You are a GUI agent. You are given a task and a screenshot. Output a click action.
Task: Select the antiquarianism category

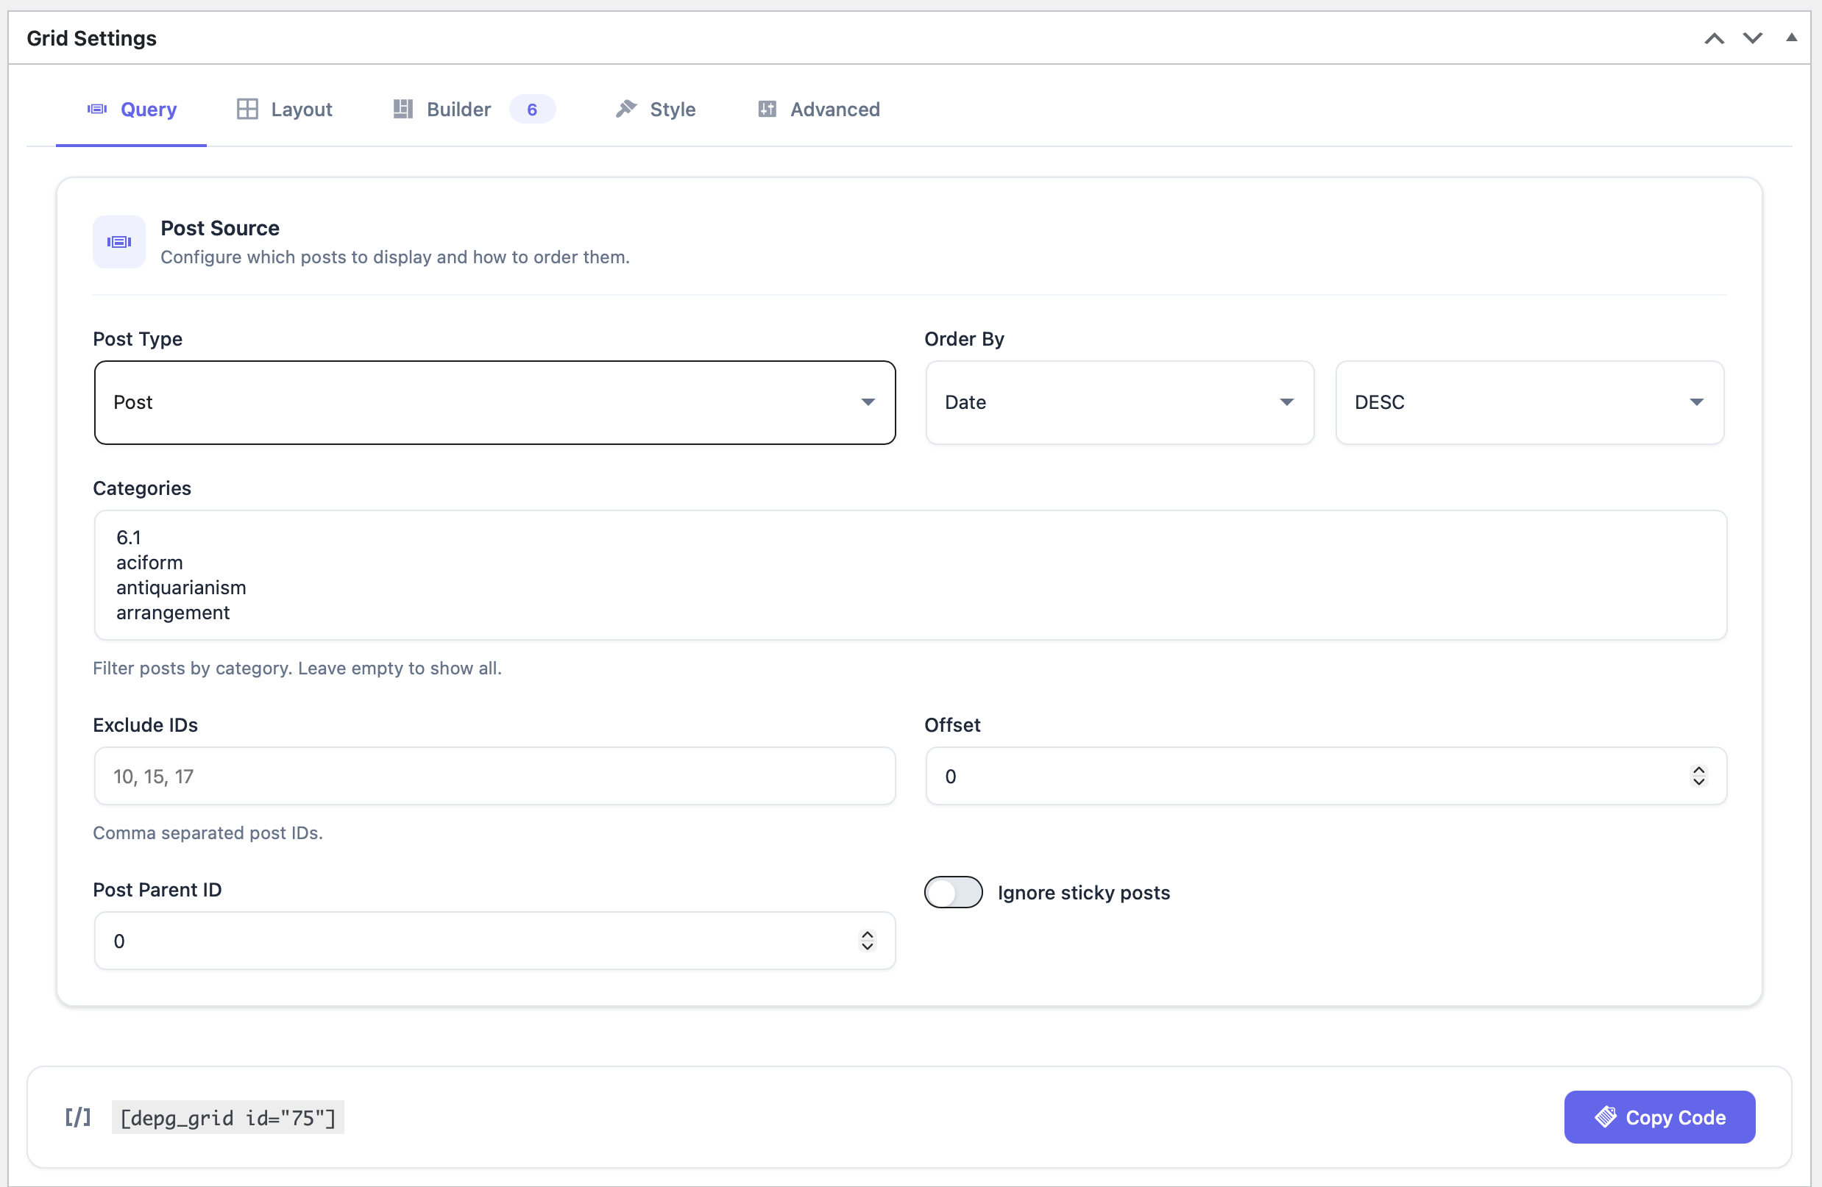(182, 588)
